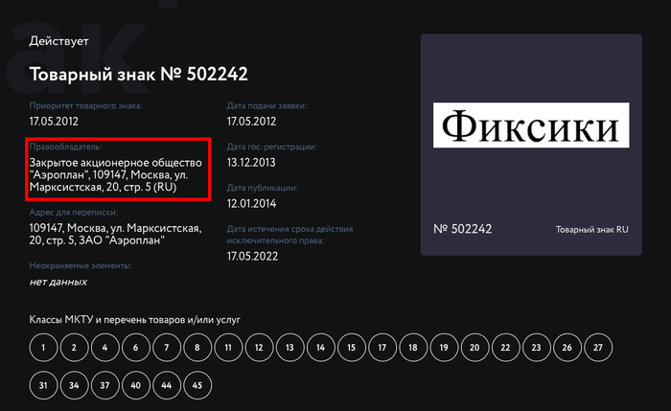Click the Неохраняемые элементы label
The image size is (671, 411).
coord(81,265)
